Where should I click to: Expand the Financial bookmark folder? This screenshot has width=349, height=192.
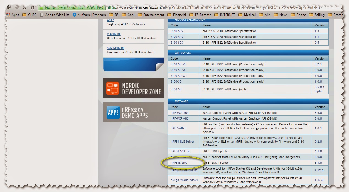click(176, 15)
